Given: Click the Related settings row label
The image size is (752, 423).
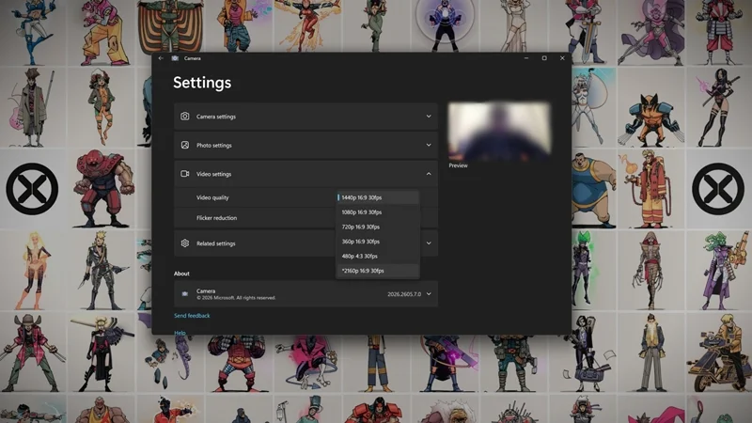Looking at the screenshot, I should coord(216,243).
